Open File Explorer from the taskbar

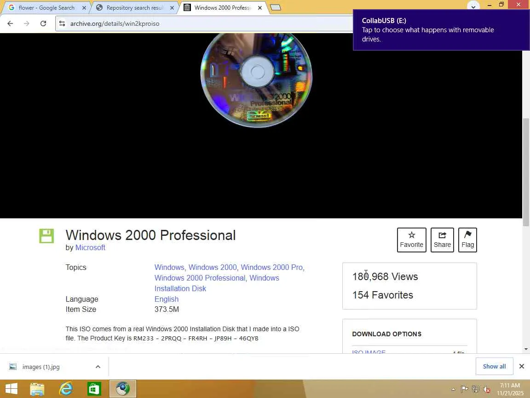(x=37, y=389)
